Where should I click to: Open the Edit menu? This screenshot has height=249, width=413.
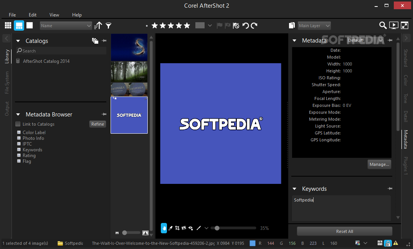tap(33, 15)
